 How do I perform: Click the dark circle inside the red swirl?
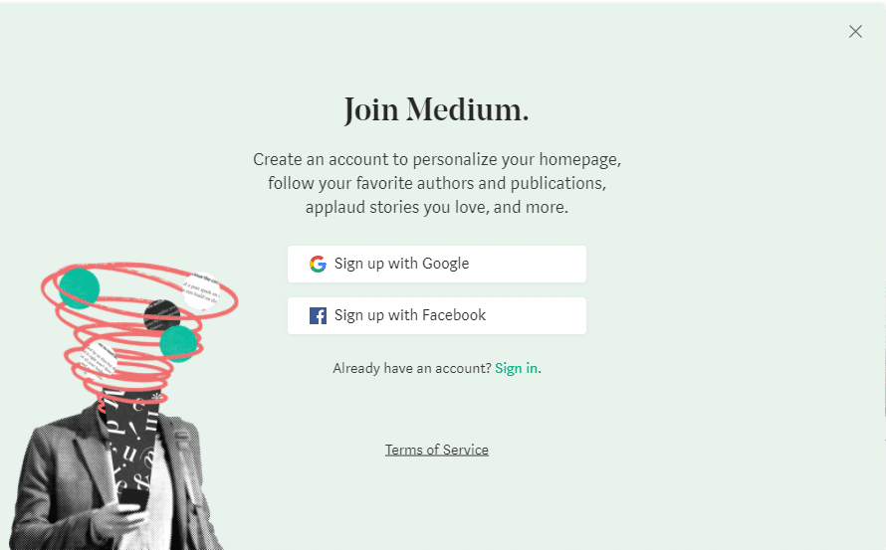(x=161, y=316)
